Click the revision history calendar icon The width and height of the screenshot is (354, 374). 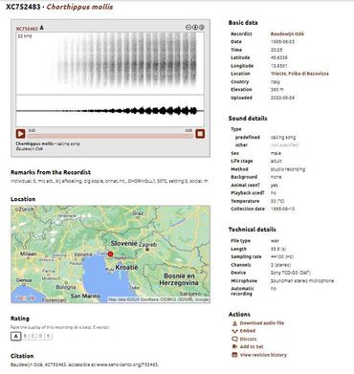coord(234,355)
